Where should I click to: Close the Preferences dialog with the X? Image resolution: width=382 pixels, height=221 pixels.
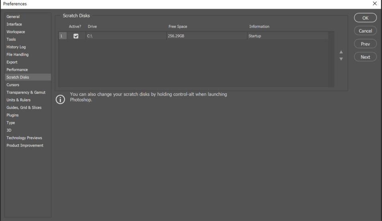(374, 4)
